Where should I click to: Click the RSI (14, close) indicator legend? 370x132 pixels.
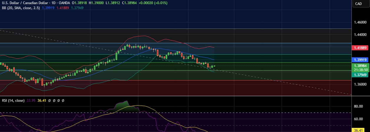click(14, 100)
